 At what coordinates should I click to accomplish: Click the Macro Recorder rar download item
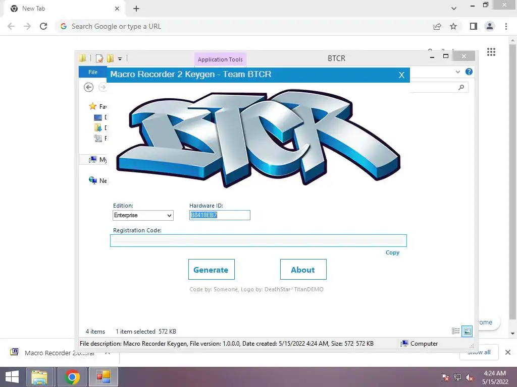(x=60, y=353)
